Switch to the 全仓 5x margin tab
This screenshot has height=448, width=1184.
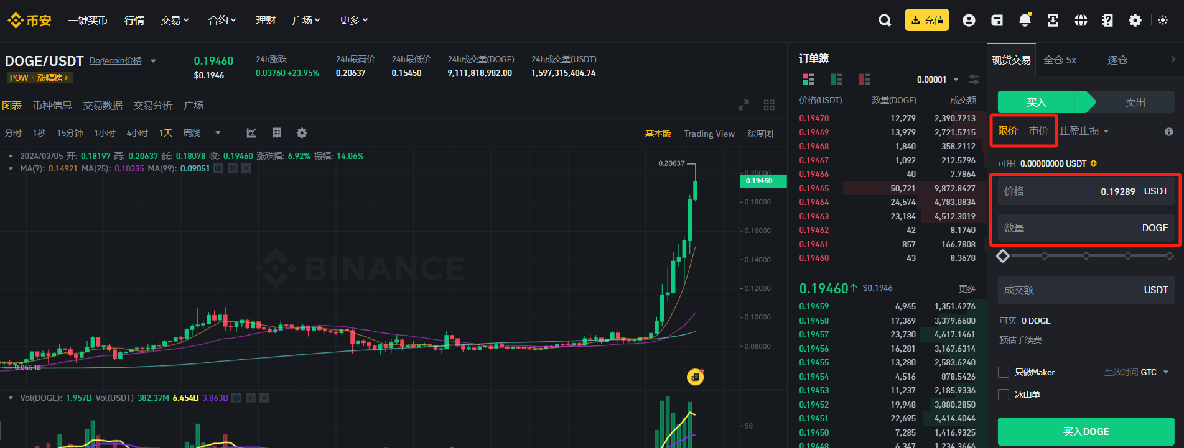click(1060, 60)
